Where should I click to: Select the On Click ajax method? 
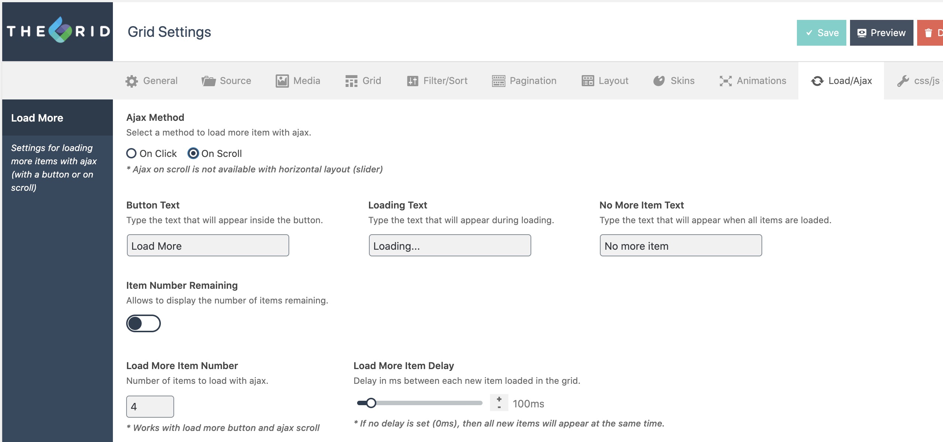pyautogui.click(x=131, y=153)
